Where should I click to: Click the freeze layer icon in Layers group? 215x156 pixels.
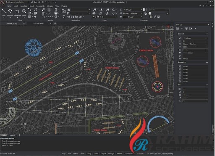coord(101,10)
